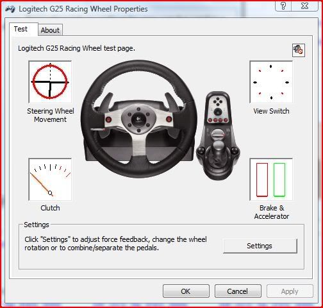Click the D-pad on the shifter unit
The height and width of the screenshot is (308, 323).
(x=218, y=101)
